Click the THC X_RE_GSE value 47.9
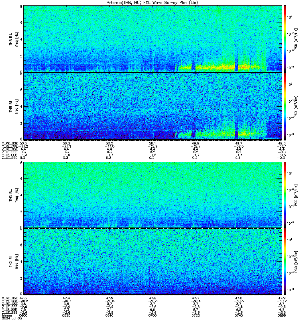301x321 pixels. 282,298
